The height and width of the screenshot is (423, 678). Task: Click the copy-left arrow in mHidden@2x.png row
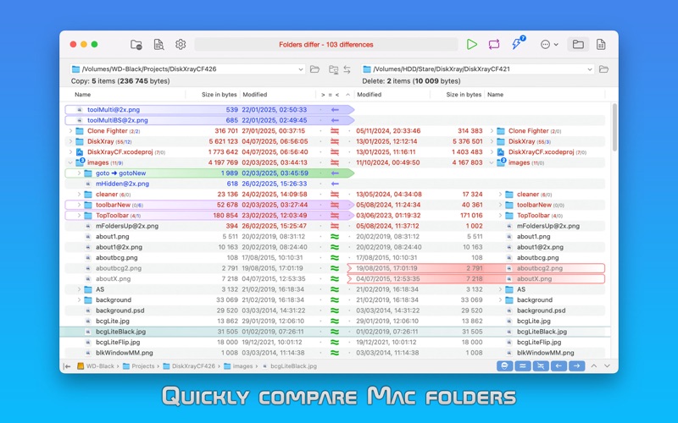[x=335, y=184]
